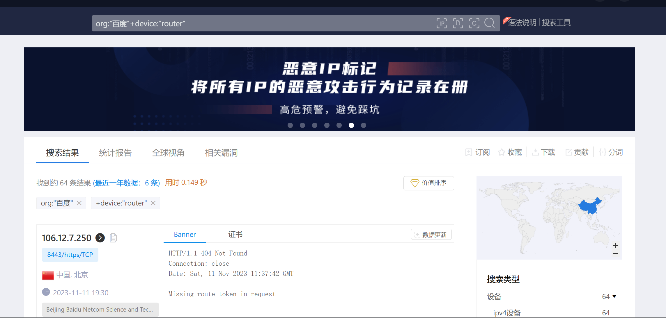Zoom out on the world map
Screen dimensions: 666x318
(x=615, y=254)
